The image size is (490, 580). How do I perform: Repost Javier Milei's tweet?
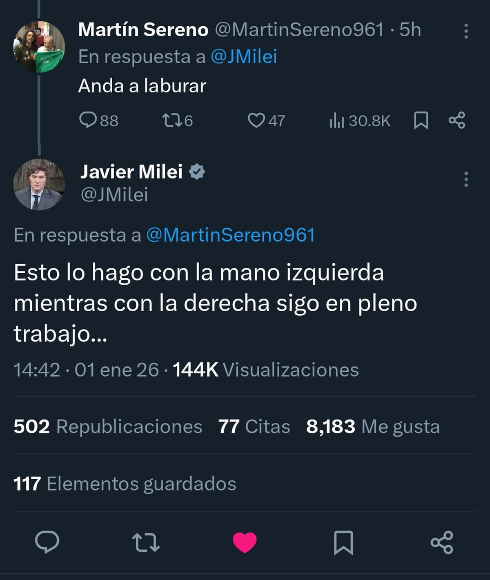click(x=146, y=542)
